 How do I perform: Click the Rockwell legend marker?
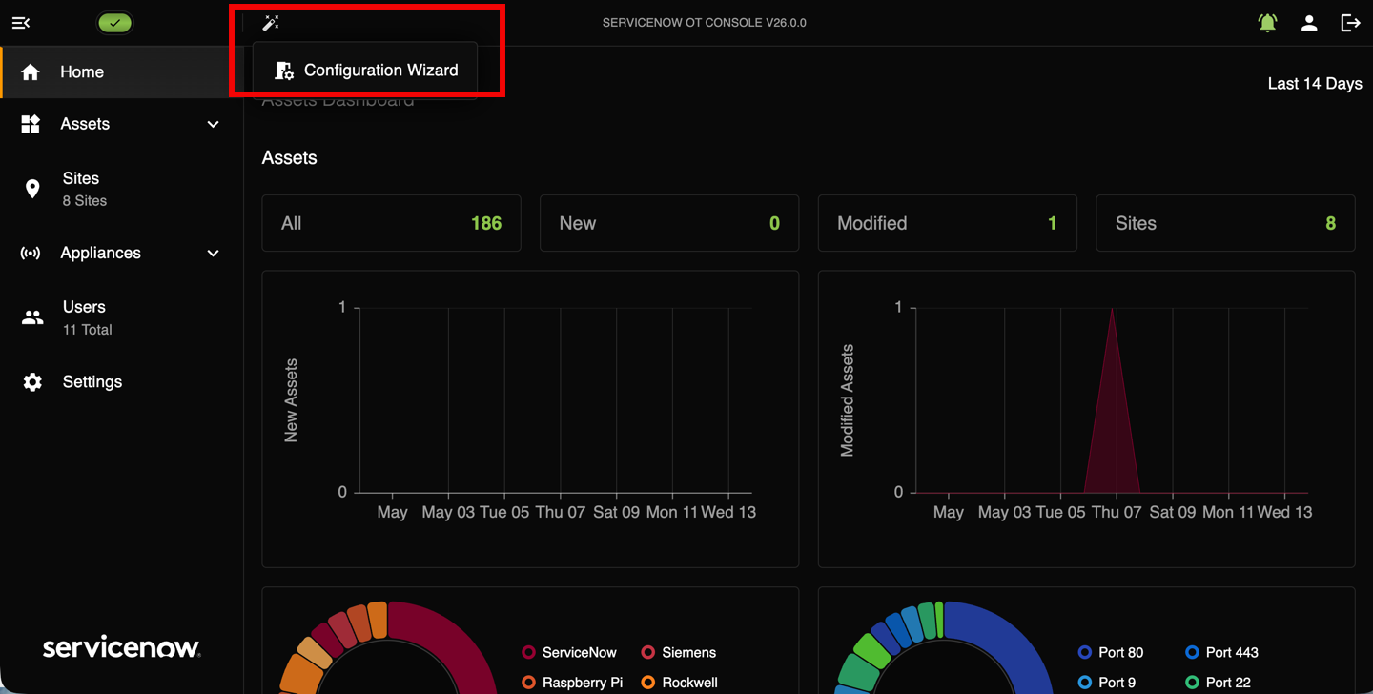coord(647,683)
